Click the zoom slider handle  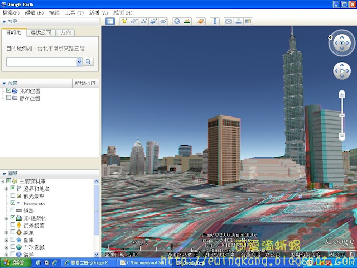coord(342,116)
